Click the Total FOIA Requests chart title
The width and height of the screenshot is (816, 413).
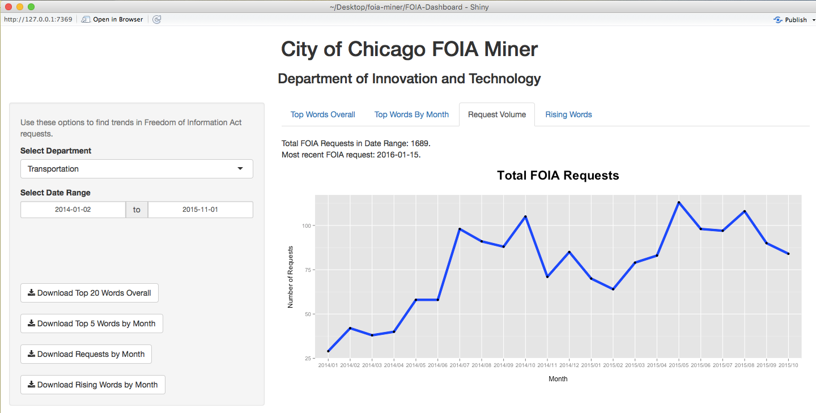pos(558,176)
